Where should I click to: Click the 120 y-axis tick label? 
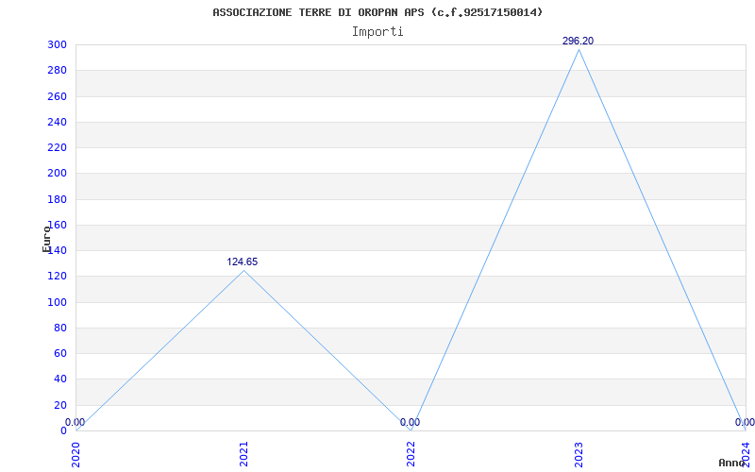(57, 277)
